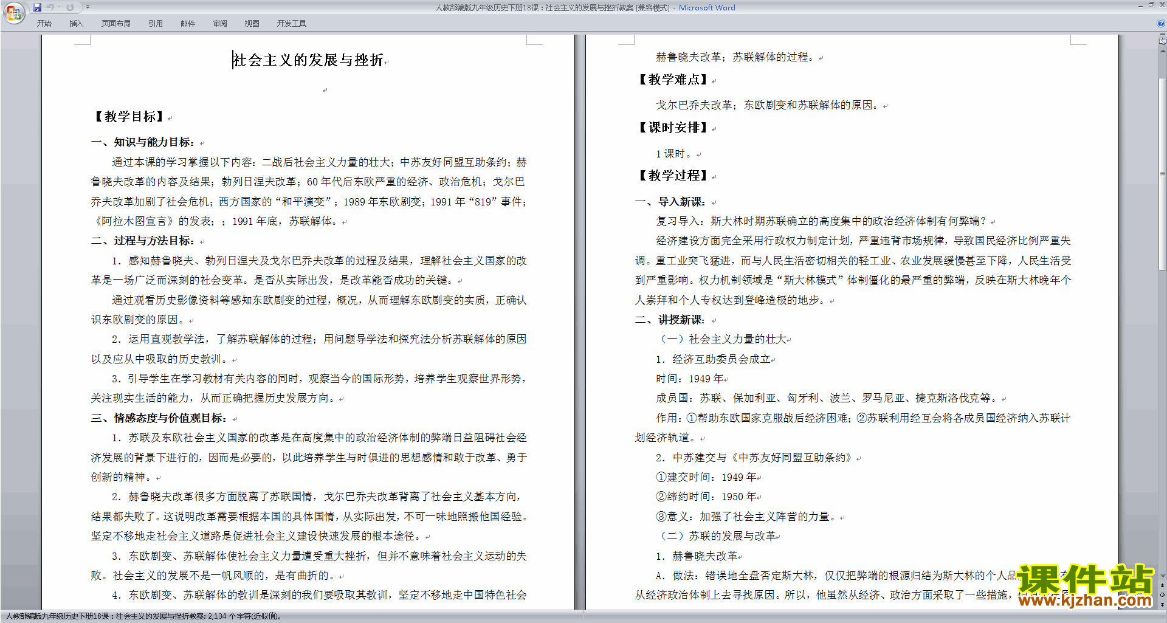Screen dimensions: 1167x623
Task: Click the Next Page double-arrow button
Action: [1163, 604]
